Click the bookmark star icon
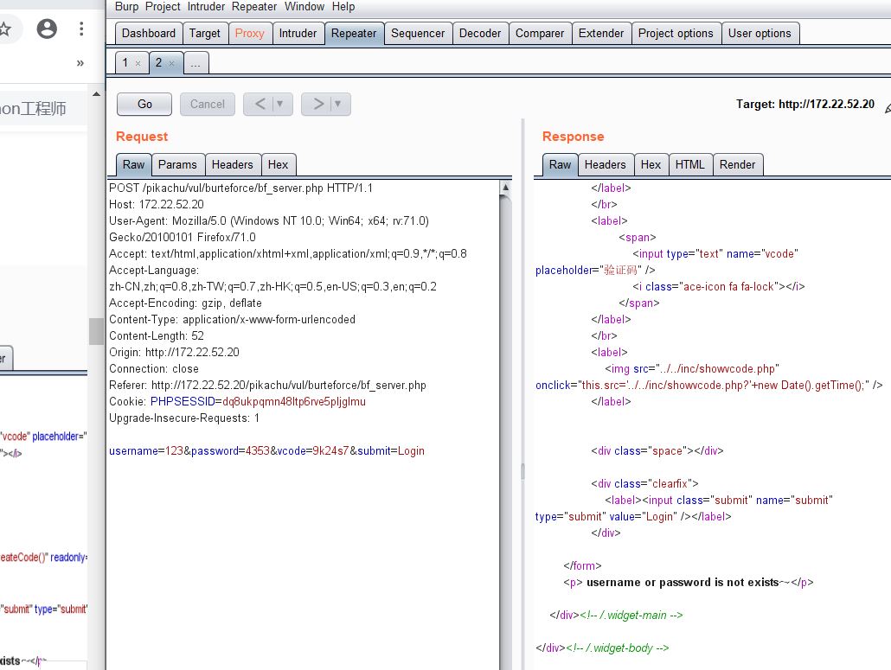The image size is (891, 670). (x=5, y=29)
